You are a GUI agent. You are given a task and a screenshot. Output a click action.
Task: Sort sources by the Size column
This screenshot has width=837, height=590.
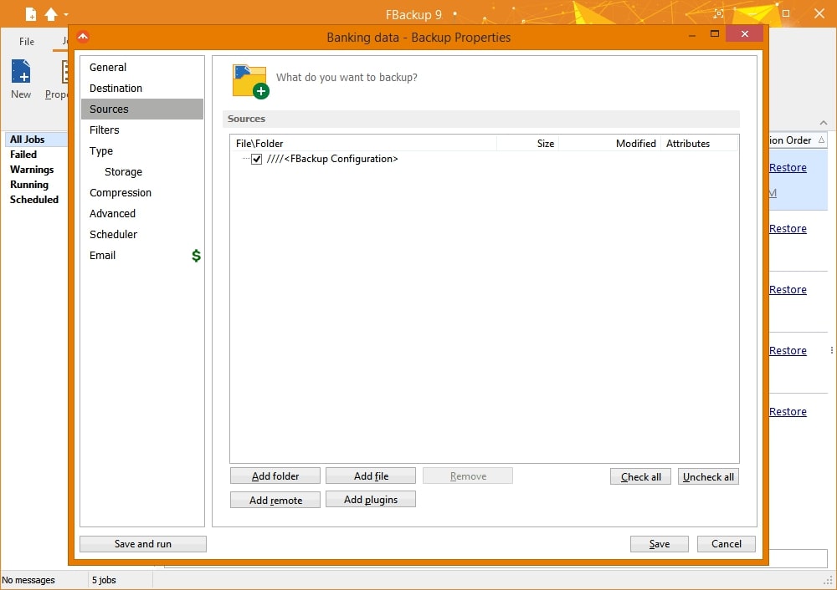pos(527,144)
